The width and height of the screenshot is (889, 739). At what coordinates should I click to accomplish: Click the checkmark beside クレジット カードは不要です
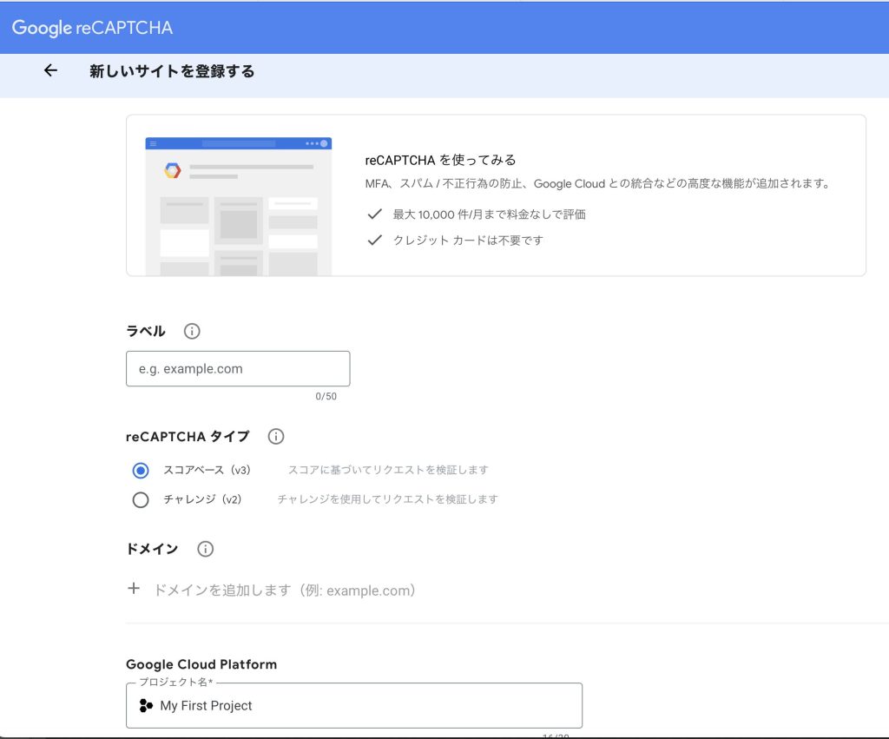[375, 240]
